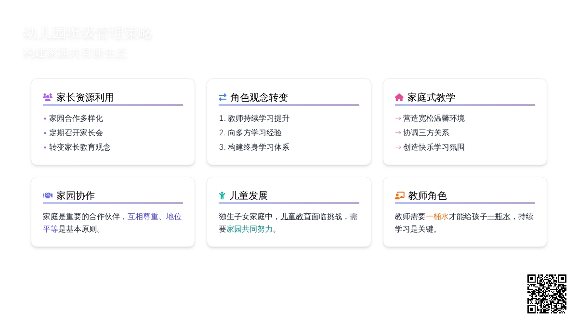Click the bullet item 定期召开家长会
This screenshot has width=578, height=325.
[x=76, y=133]
